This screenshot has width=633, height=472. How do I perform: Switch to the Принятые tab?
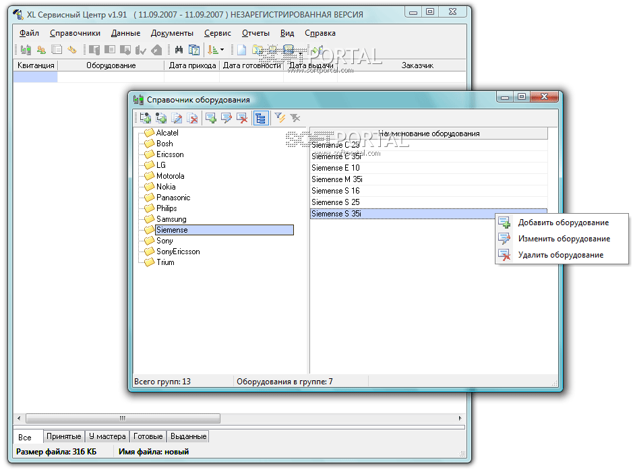coord(64,436)
